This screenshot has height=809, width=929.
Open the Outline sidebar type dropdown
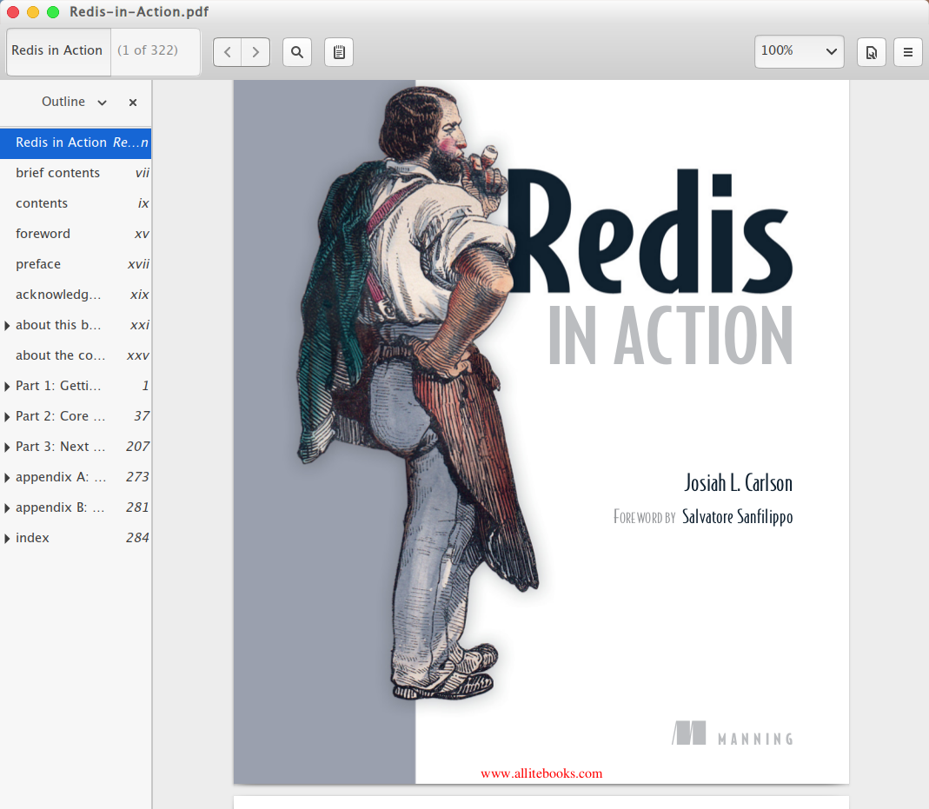[x=74, y=102]
